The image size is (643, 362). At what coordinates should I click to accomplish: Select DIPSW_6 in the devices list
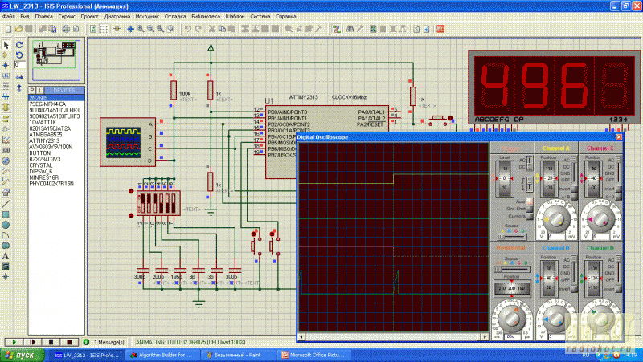point(41,172)
